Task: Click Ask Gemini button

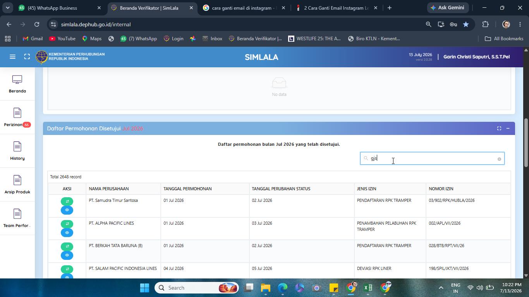Action: coord(448,8)
